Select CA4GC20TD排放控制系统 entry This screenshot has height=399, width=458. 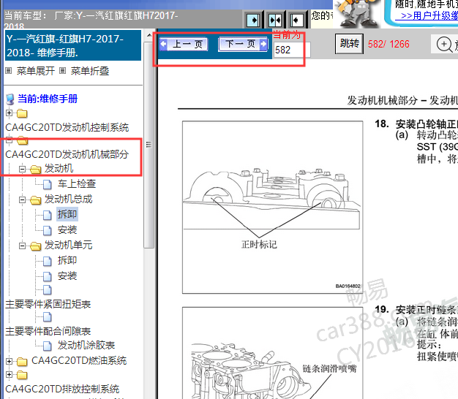point(62,389)
